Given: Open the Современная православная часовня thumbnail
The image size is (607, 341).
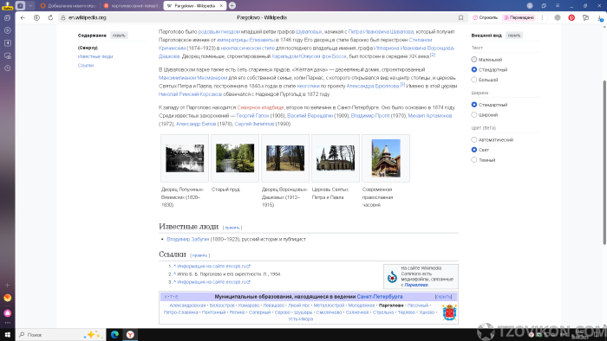Looking at the screenshot, I should 386,158.
